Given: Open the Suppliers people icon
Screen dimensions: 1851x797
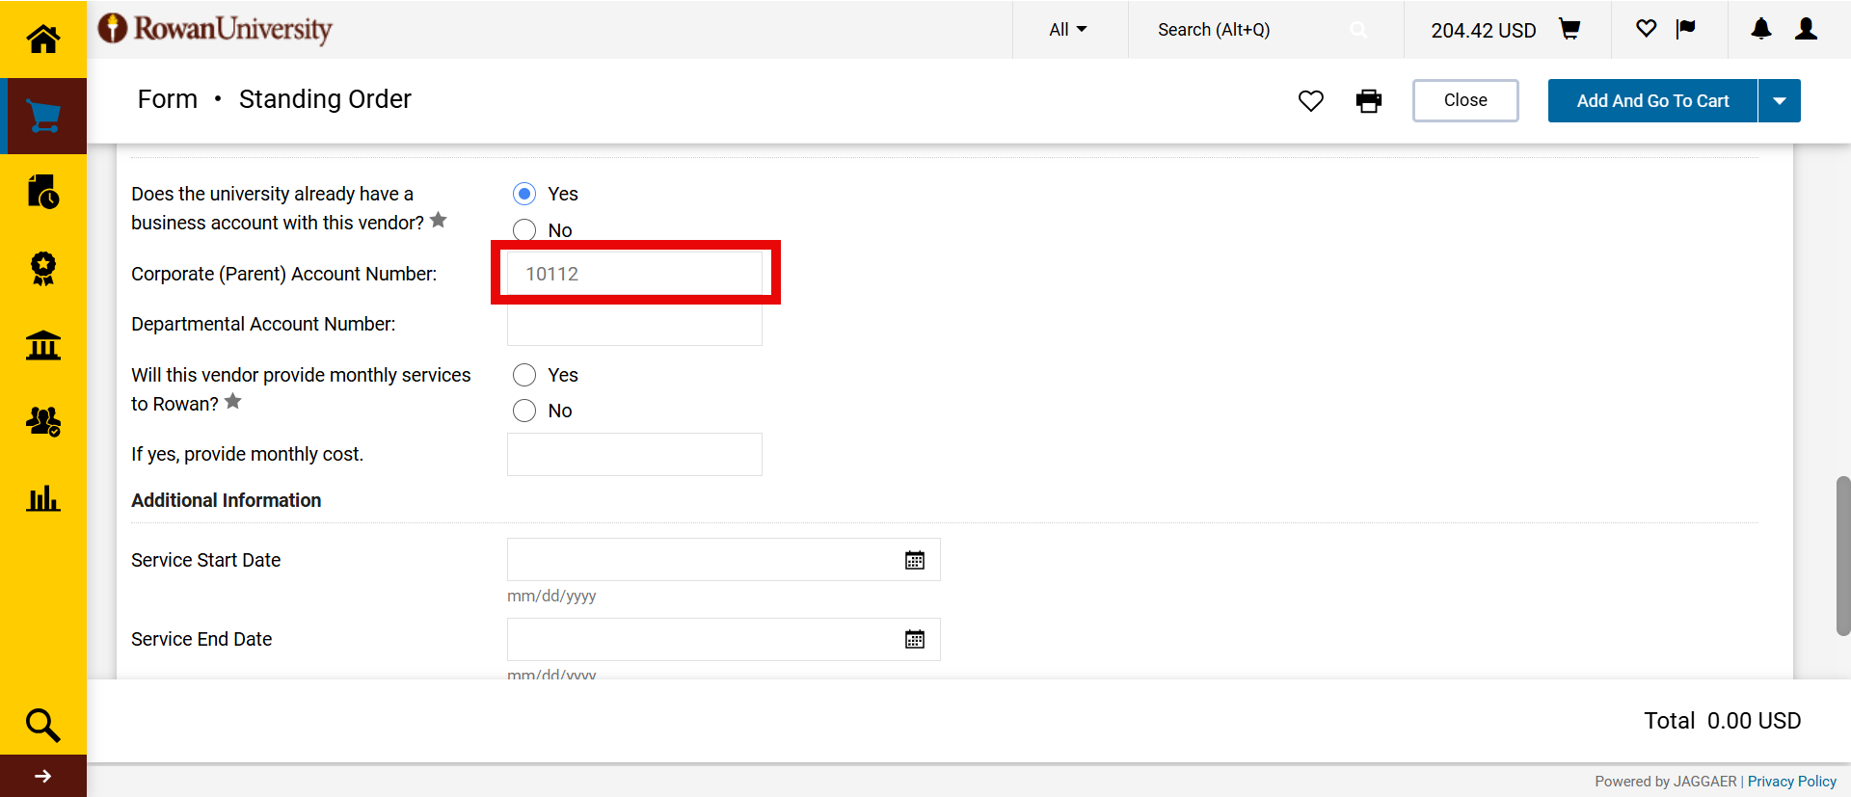Looking at the screenshot, I should (43, 421).
